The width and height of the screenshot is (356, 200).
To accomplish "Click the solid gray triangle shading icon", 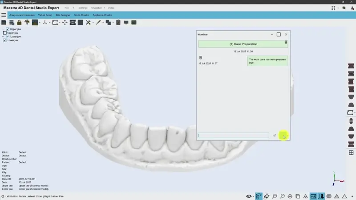I will point(336,196).
